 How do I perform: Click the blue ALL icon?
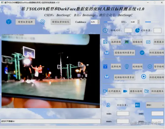tap(137, 105)
